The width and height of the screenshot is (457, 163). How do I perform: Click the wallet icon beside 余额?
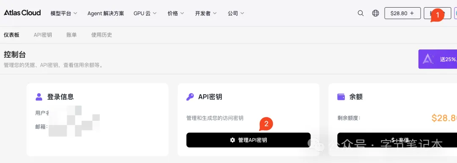341,97
